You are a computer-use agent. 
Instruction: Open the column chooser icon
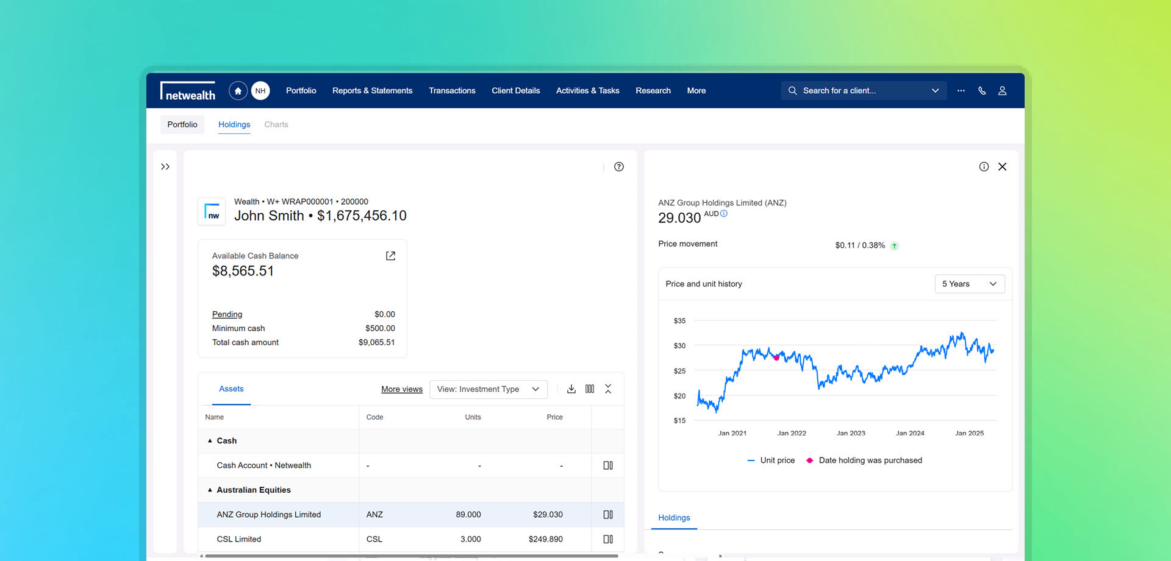[590, 389]
